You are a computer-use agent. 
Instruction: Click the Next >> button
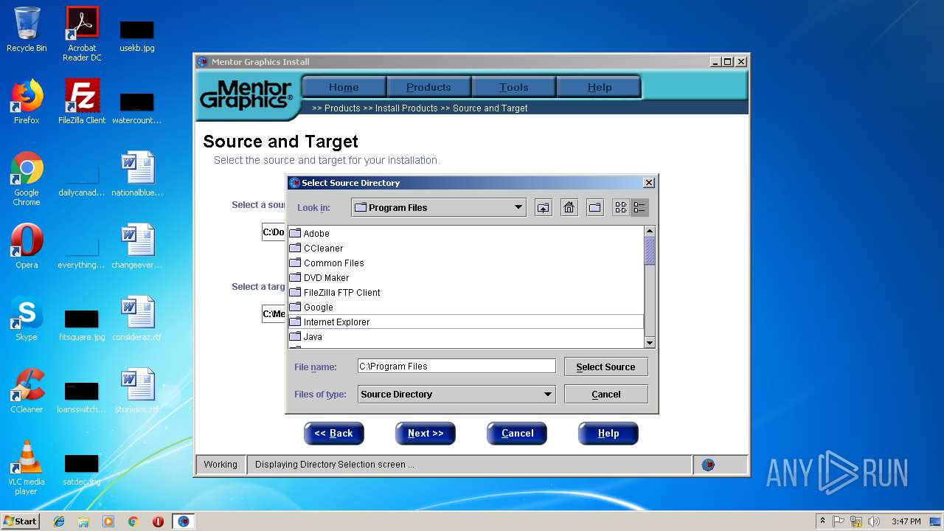[426, 434]
